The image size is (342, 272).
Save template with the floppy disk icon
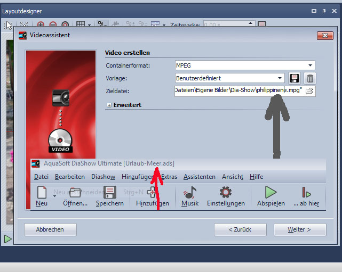click(294, 78)
